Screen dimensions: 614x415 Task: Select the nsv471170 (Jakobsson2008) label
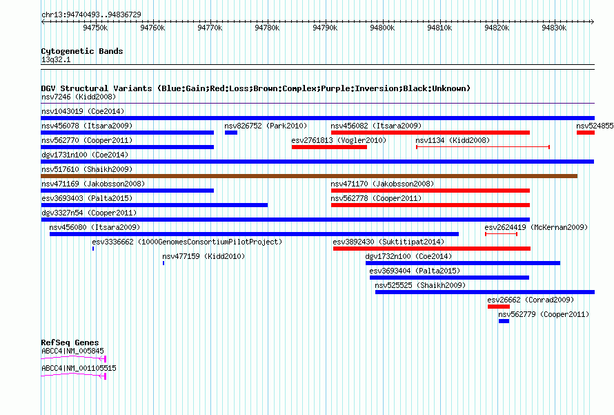click(x=382, y=184)
